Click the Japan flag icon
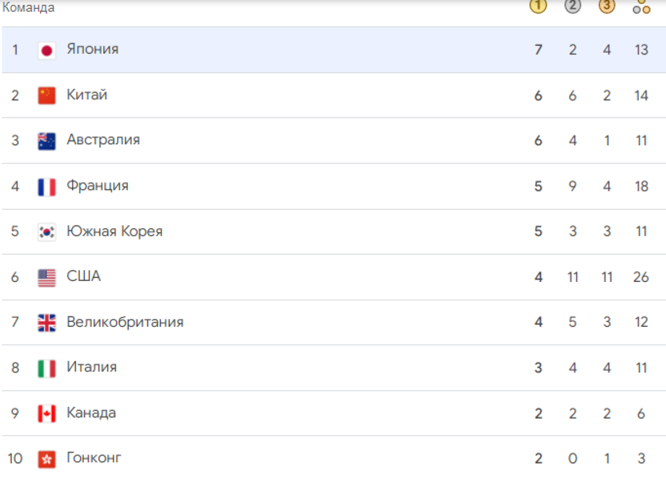This screenshot has height=479, width=666. point(47,50)
